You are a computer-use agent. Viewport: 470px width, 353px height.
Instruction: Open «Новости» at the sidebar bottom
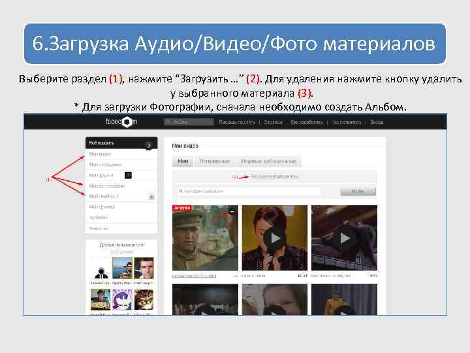99,228
